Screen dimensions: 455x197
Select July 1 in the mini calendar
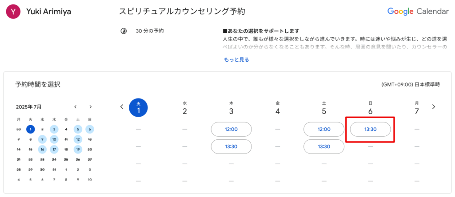coord(31,129)
